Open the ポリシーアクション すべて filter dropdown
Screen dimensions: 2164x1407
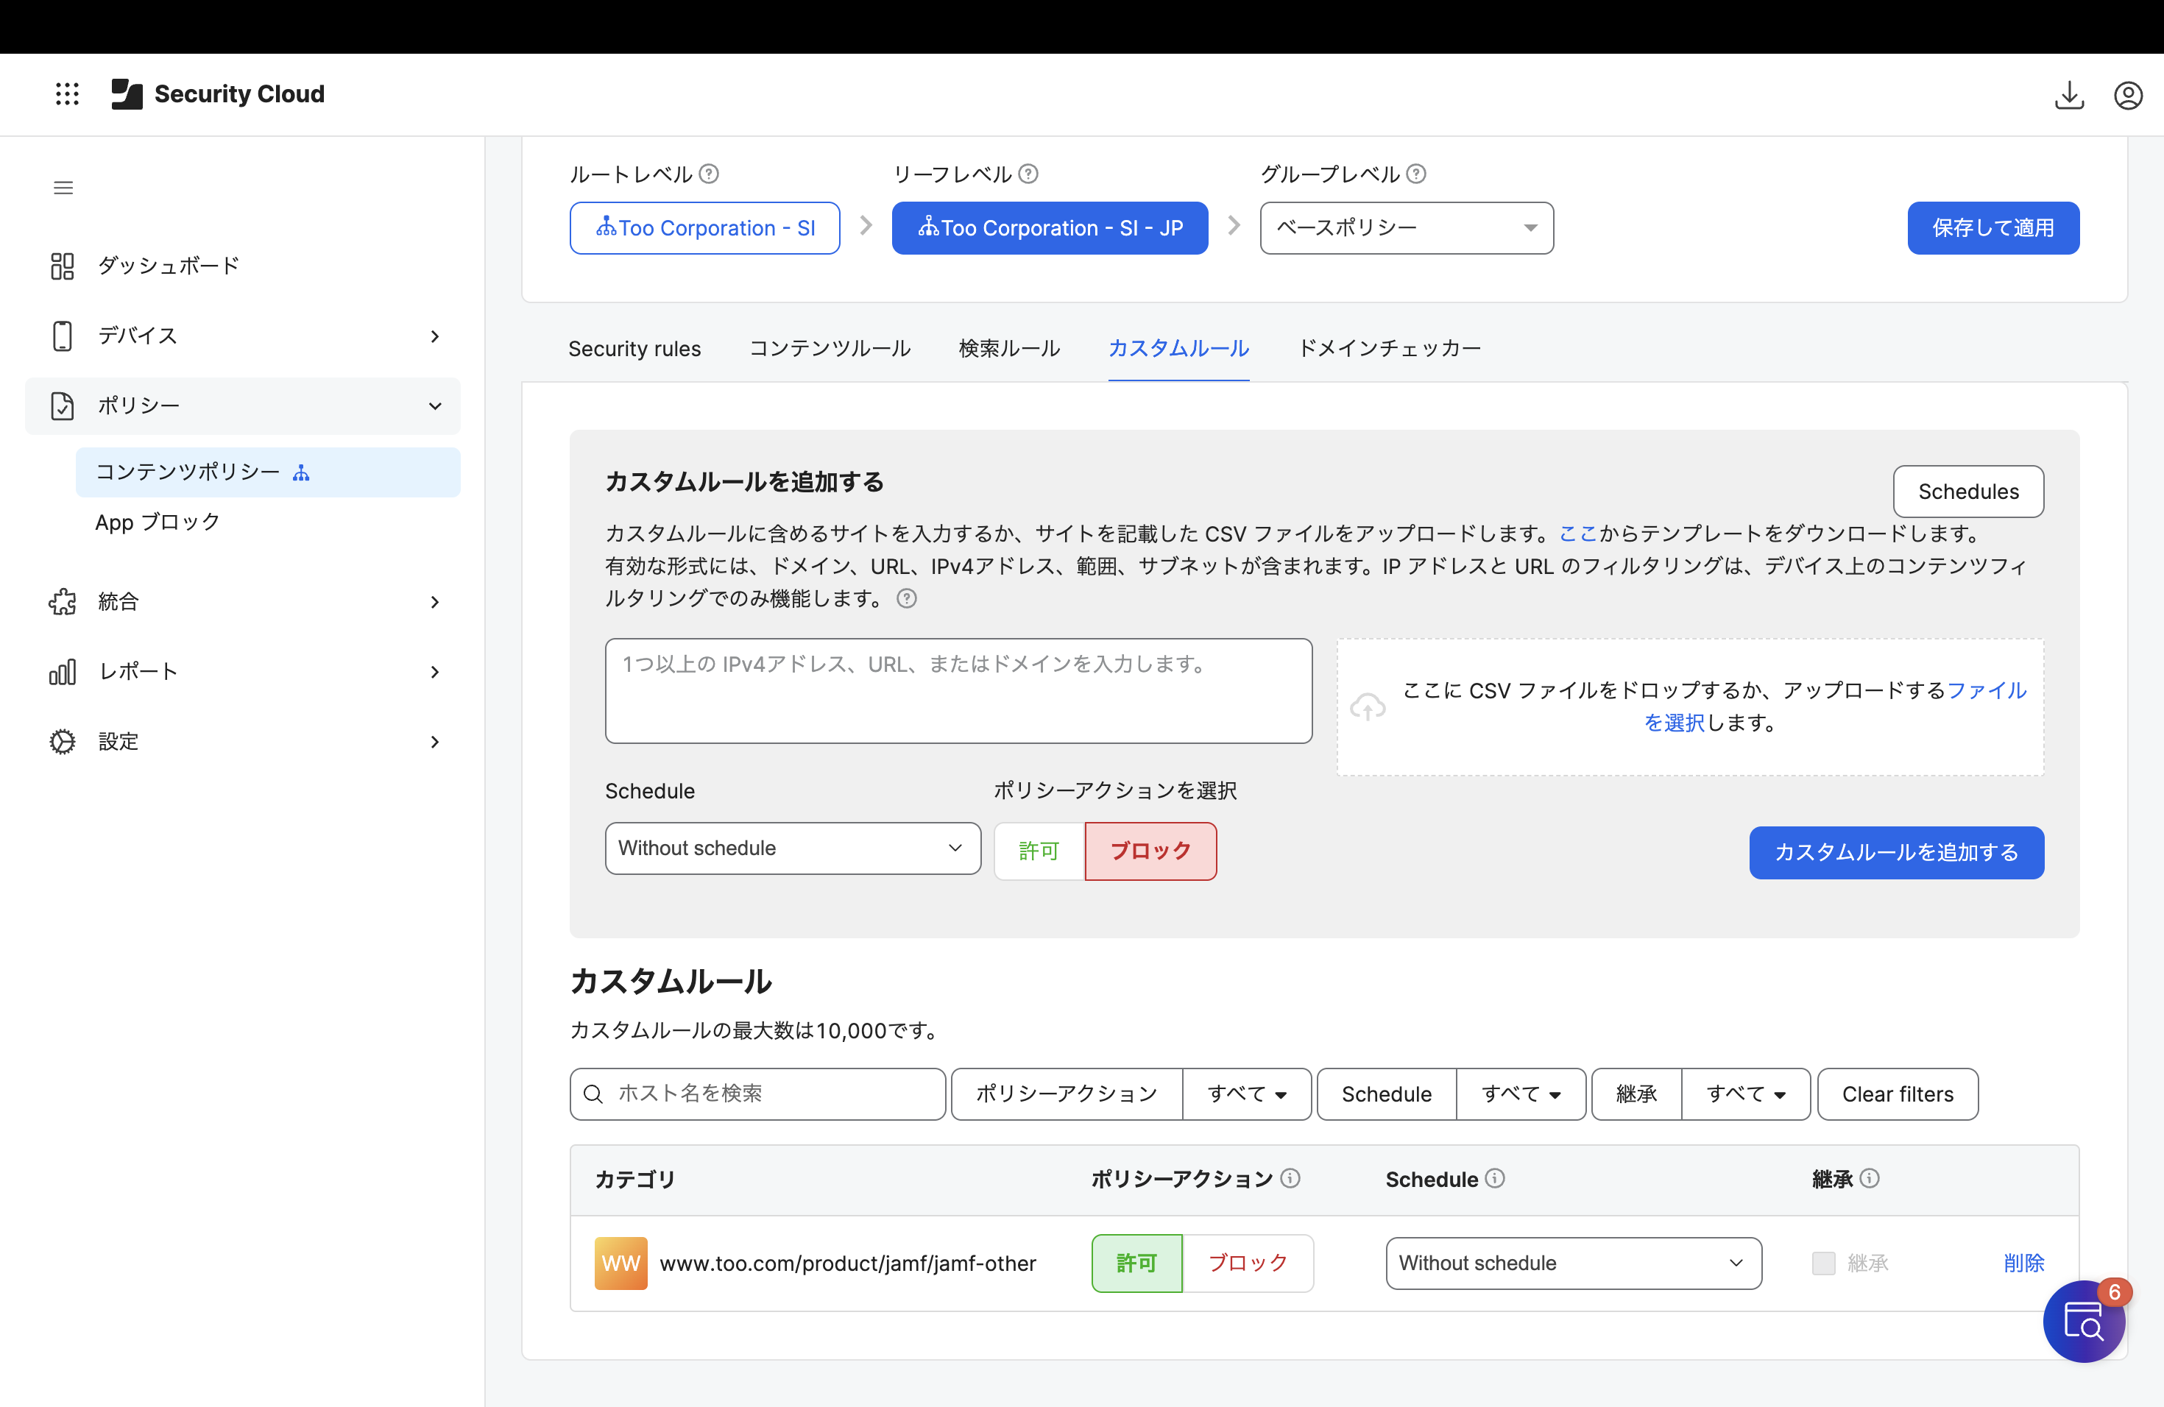pos(1245,1094)
